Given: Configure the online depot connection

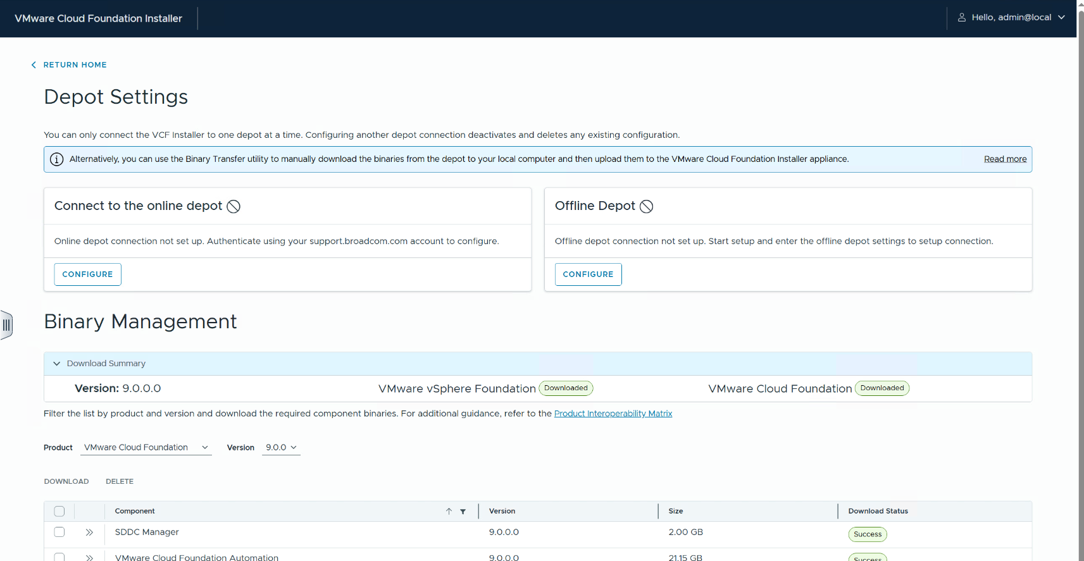Looking at the screenshot, I should pyautogui.click(x=87, y=274).
